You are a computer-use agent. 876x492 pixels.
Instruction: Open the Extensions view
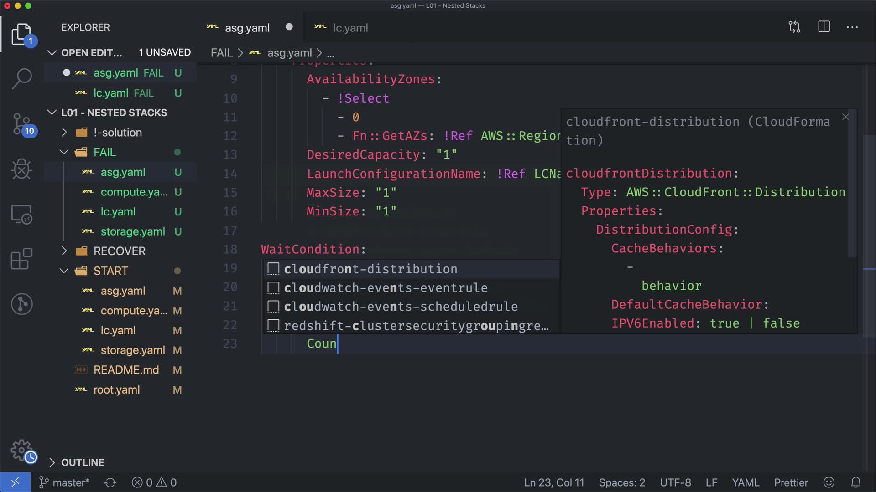click(21, 259)
